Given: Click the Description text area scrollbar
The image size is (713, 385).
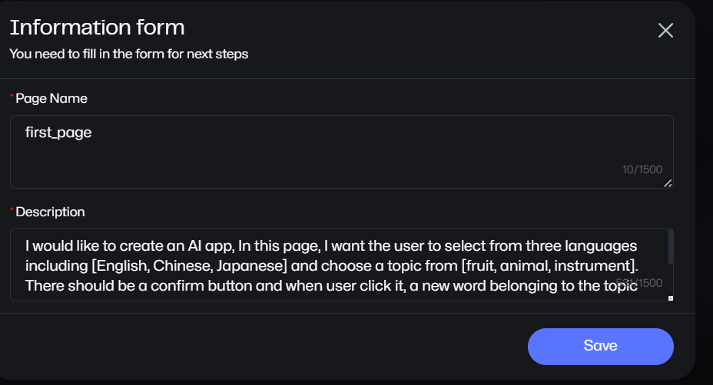Looking at the screenshot, I should [671, 247].
